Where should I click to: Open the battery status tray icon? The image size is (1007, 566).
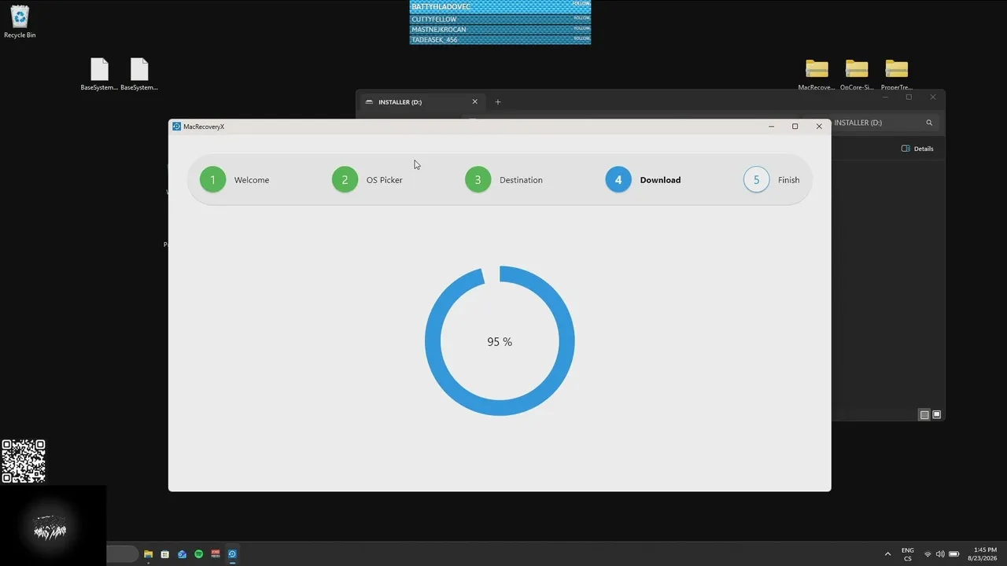click(954, 554)
